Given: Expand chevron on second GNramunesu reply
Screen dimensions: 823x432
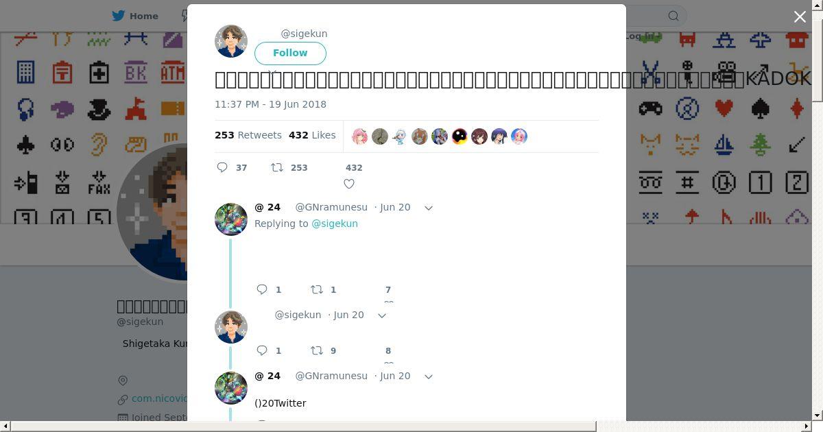Looking at the screenshot, I should (x=429, y=376).
